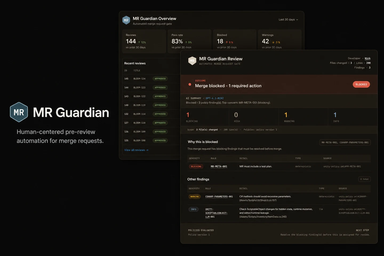Open review row BLOOM-123
Image resolution: width=384 pixels, height=256 pixels.
(151, 87)
